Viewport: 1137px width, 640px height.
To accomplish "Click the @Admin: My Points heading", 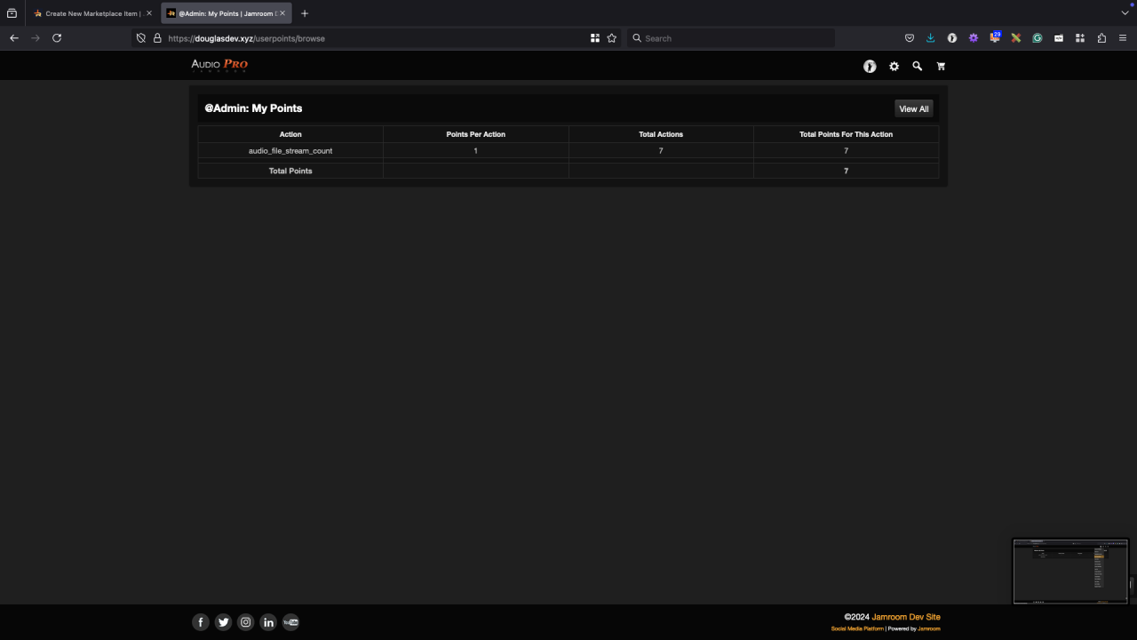I will (253, 108).
